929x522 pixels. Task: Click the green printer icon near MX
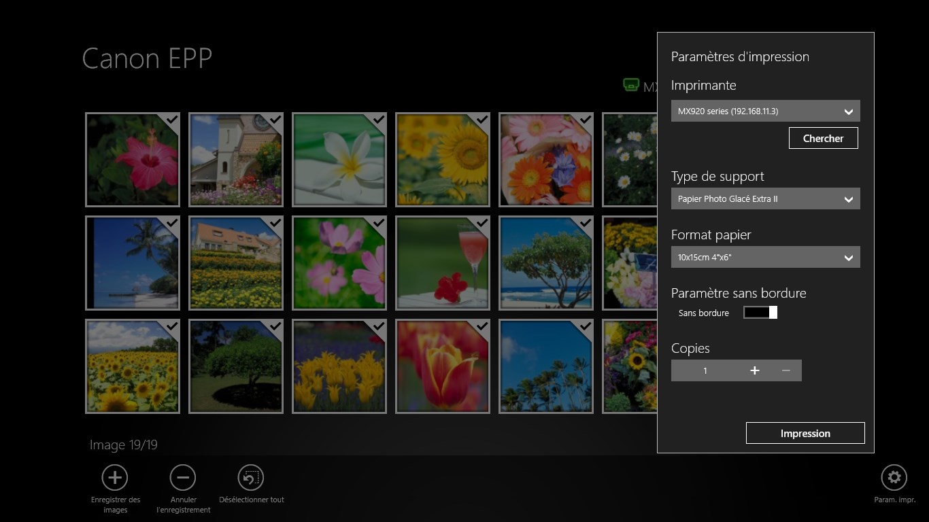coord(631,85)
